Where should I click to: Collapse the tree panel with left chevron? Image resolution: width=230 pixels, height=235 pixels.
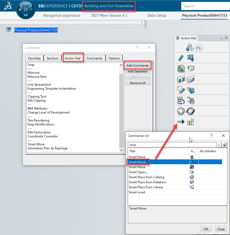click(142, 22)
